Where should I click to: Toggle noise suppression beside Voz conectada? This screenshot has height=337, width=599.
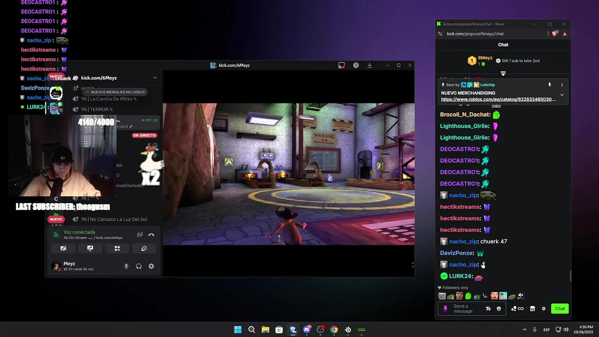click(x=140, y=234)
